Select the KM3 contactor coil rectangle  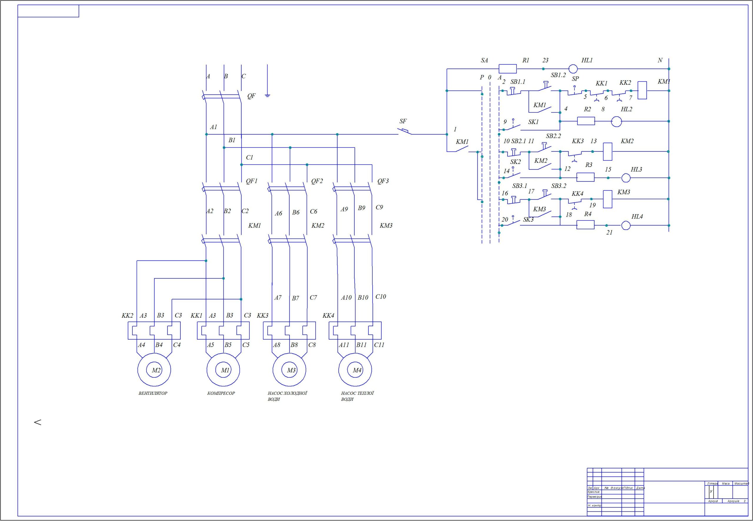(608, 199)
